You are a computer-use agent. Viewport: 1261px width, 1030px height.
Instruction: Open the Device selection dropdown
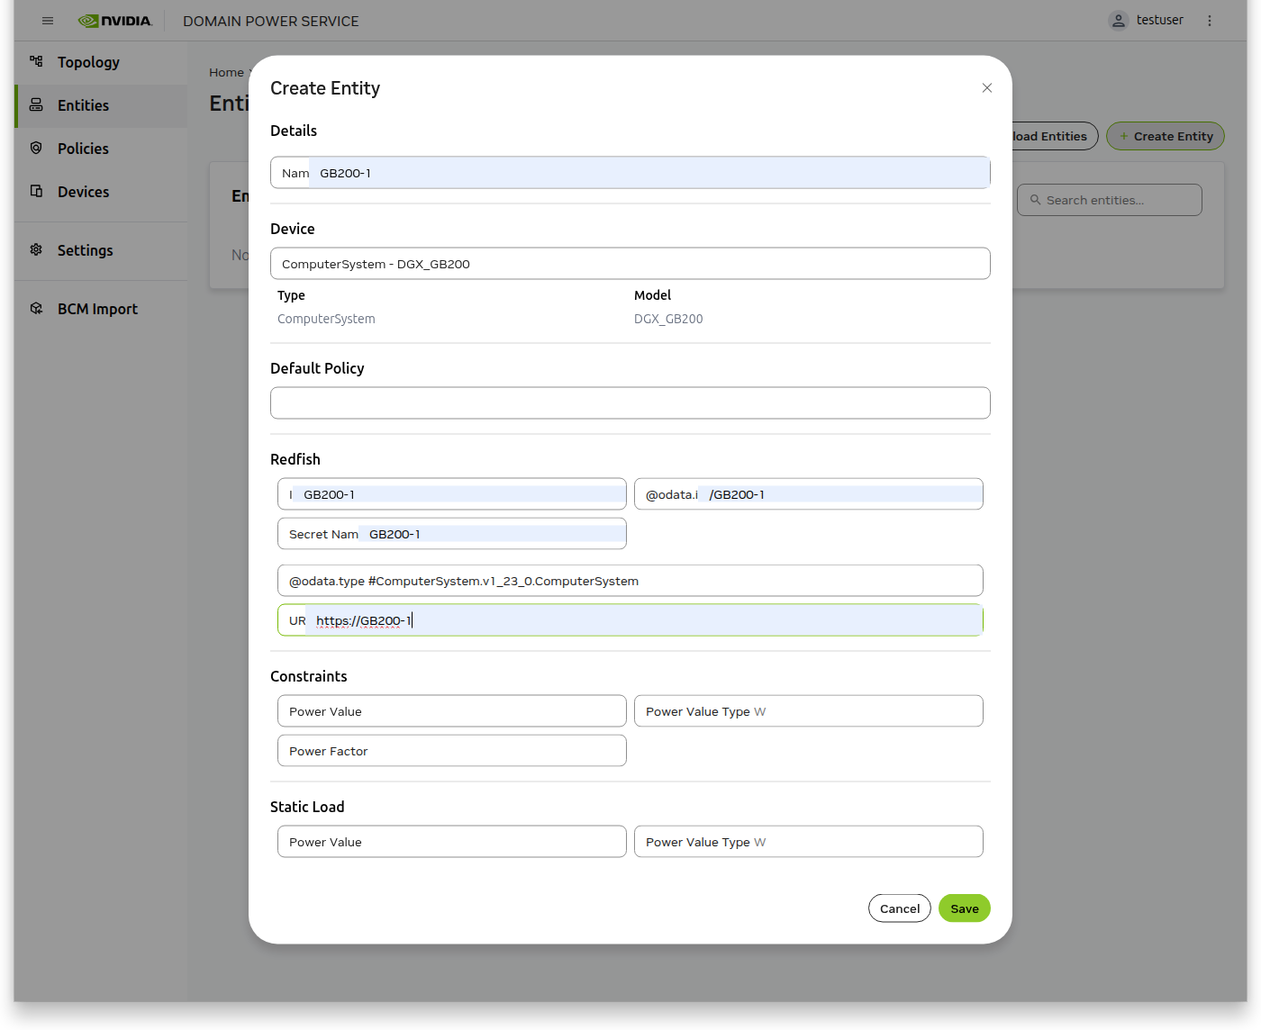click(x=630, y=263)
